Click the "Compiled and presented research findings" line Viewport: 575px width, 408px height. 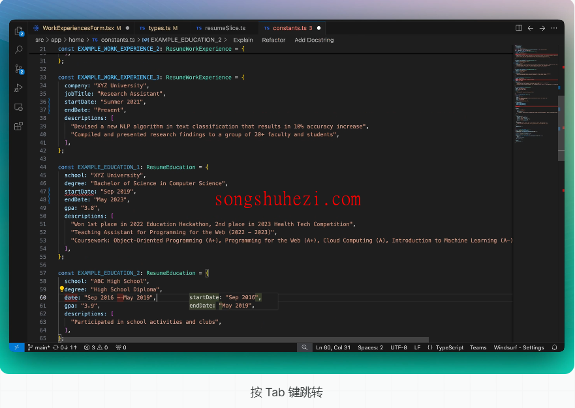click(x=205, y=134)
